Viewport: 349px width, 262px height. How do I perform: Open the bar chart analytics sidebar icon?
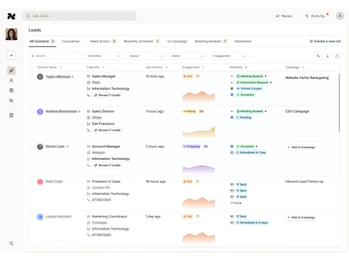(x=11, y=100)
